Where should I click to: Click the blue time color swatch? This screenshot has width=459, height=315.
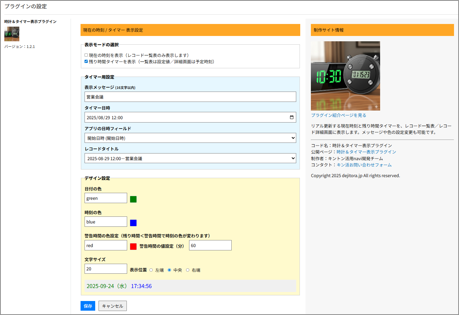[133, 223]
